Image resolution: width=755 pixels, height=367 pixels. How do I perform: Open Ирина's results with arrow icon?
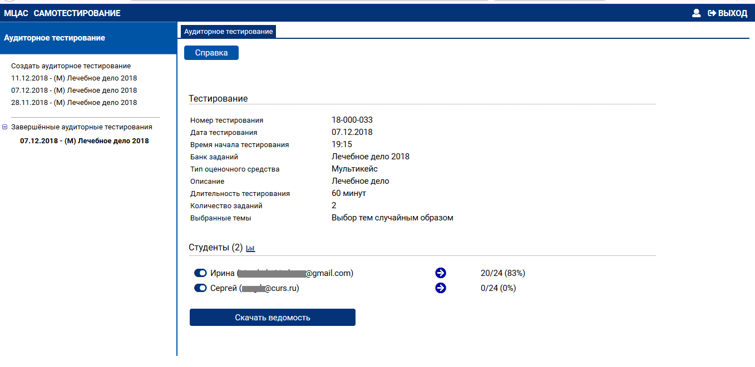pyautogui.click(x=441, y=273)
